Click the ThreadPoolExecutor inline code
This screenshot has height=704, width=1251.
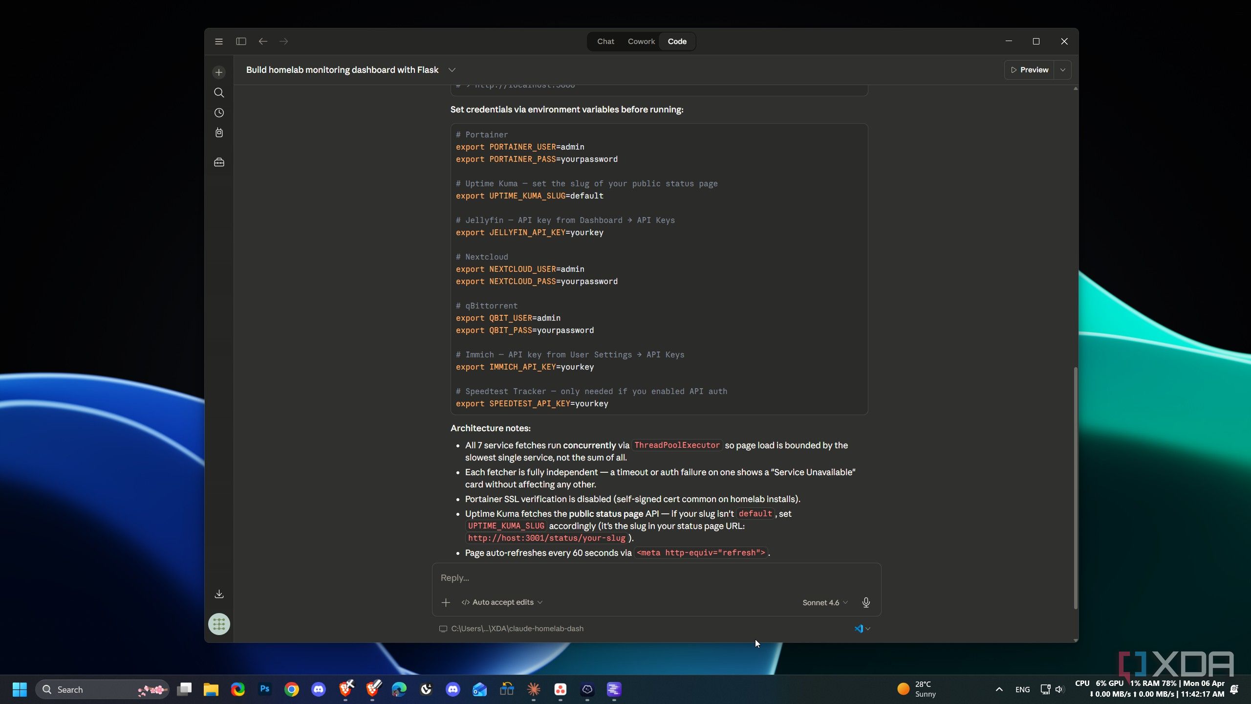[677, 445]
